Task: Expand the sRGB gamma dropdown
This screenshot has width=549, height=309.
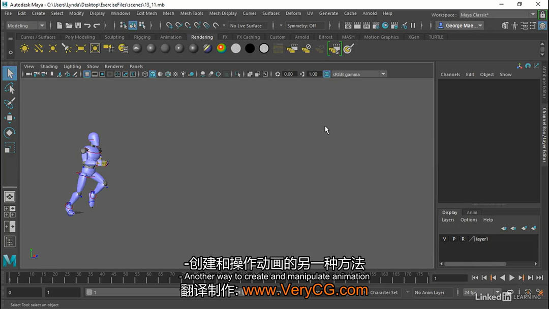Action: point(359,74)
